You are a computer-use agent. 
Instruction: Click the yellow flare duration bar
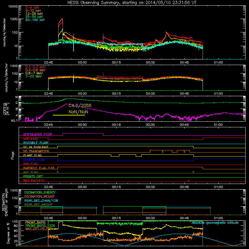point(69,115)
